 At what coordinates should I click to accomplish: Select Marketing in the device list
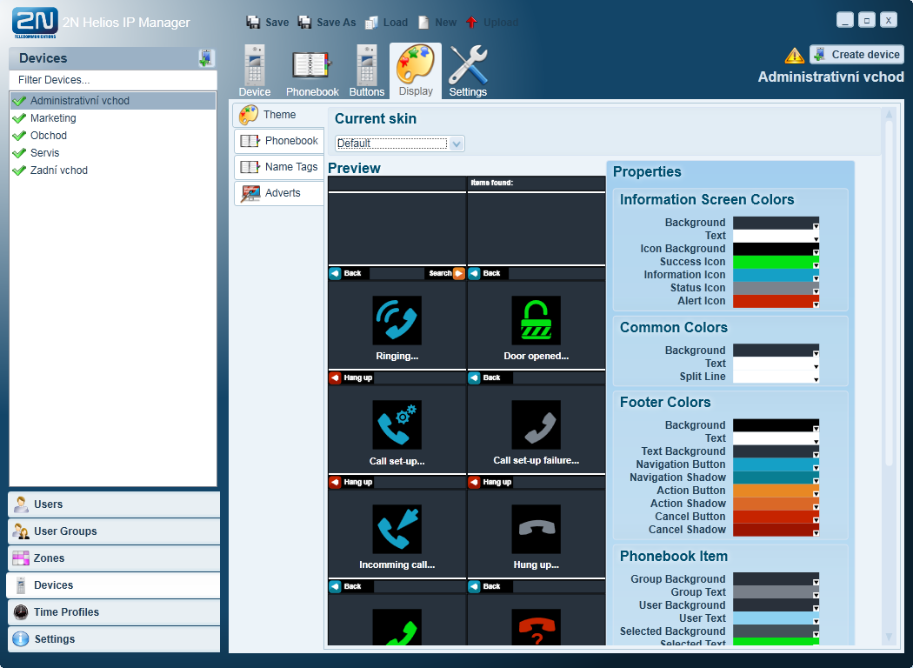coord(112,118)
